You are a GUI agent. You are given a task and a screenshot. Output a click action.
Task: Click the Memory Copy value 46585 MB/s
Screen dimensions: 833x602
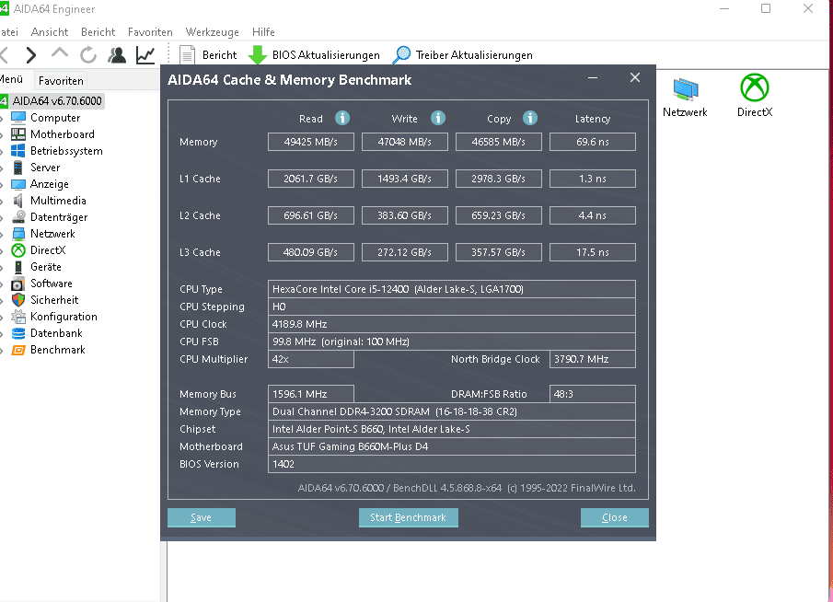pos(498,142)
